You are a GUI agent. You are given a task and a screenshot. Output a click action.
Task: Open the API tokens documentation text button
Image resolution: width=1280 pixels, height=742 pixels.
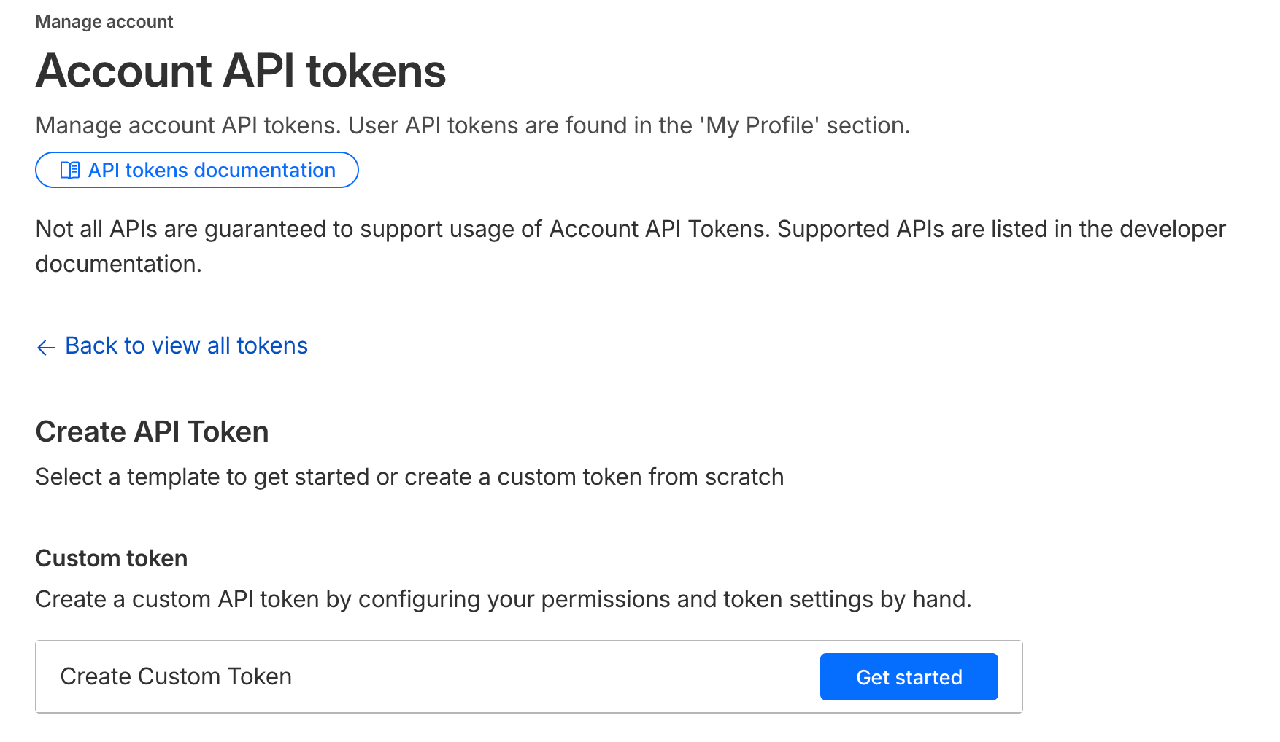click(x=212, y=171)
